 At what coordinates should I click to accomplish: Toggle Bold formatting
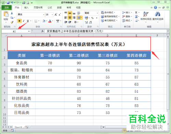(19, 21)
